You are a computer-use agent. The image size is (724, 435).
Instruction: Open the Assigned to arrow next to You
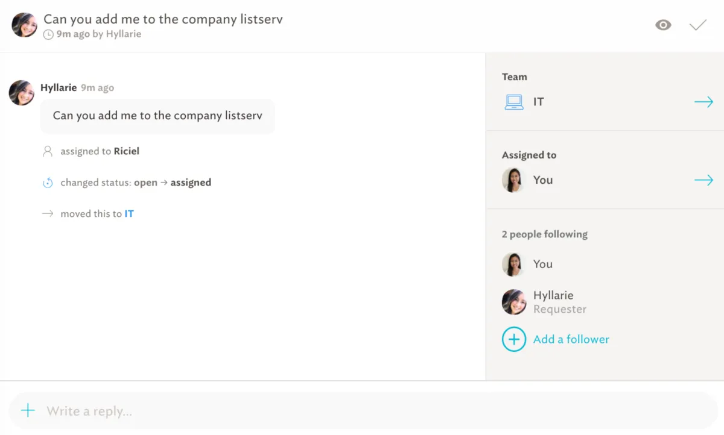click(x=703, y=180)
